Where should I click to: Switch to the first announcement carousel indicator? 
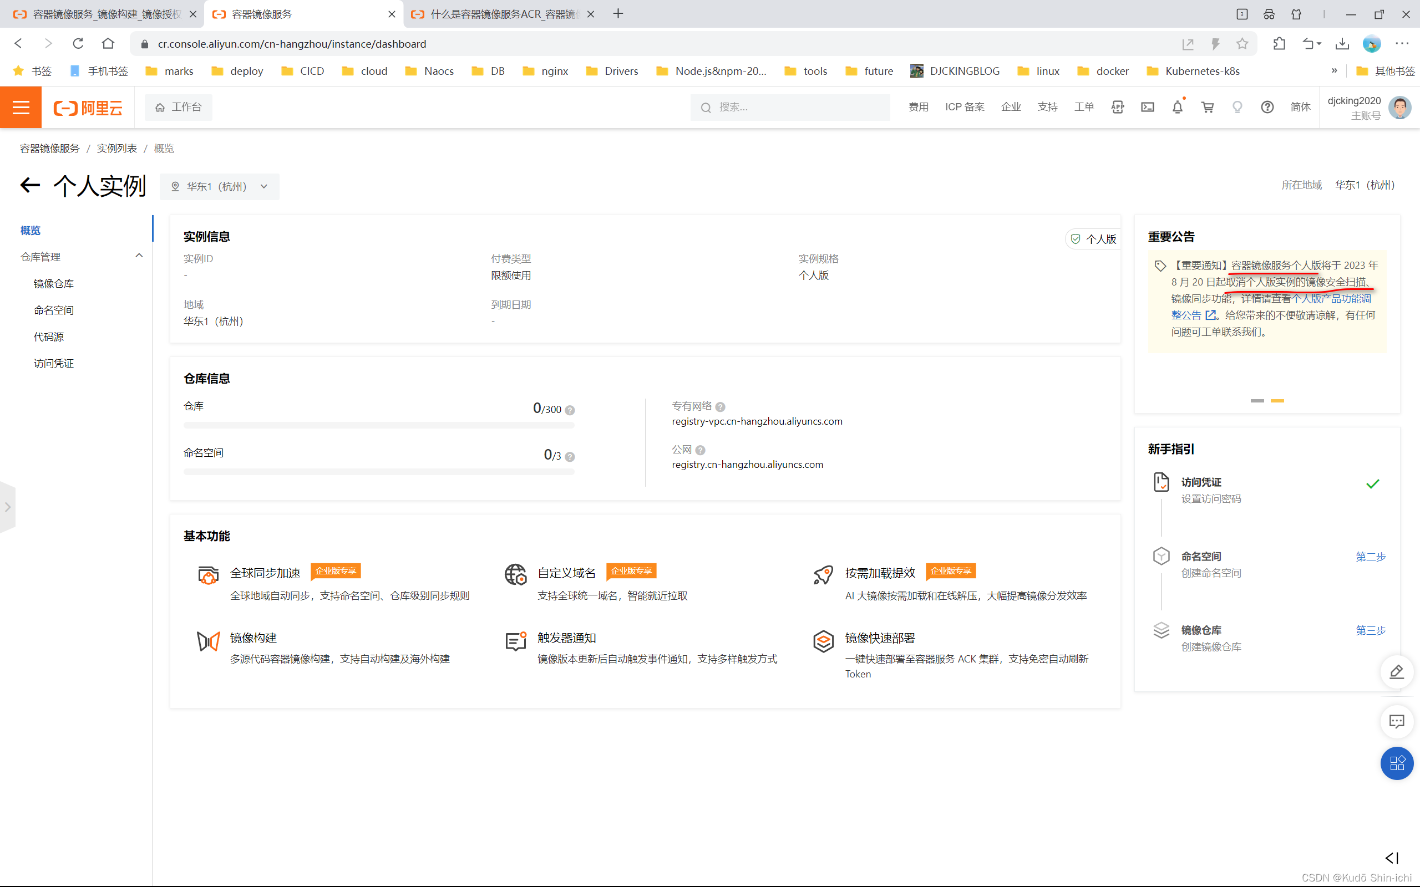pyautogui.click(x=1257, y=401)
